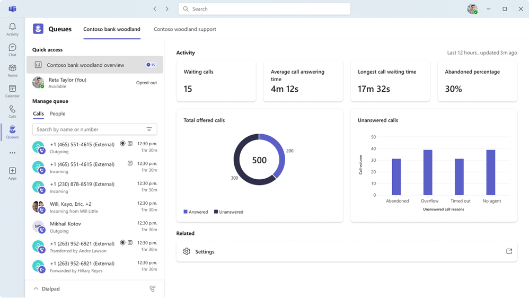Image resolution: width=529 pixels, height=298 pixels.
Task: Open Calls phone icon in sidebar
Action: tap(12, 112)
